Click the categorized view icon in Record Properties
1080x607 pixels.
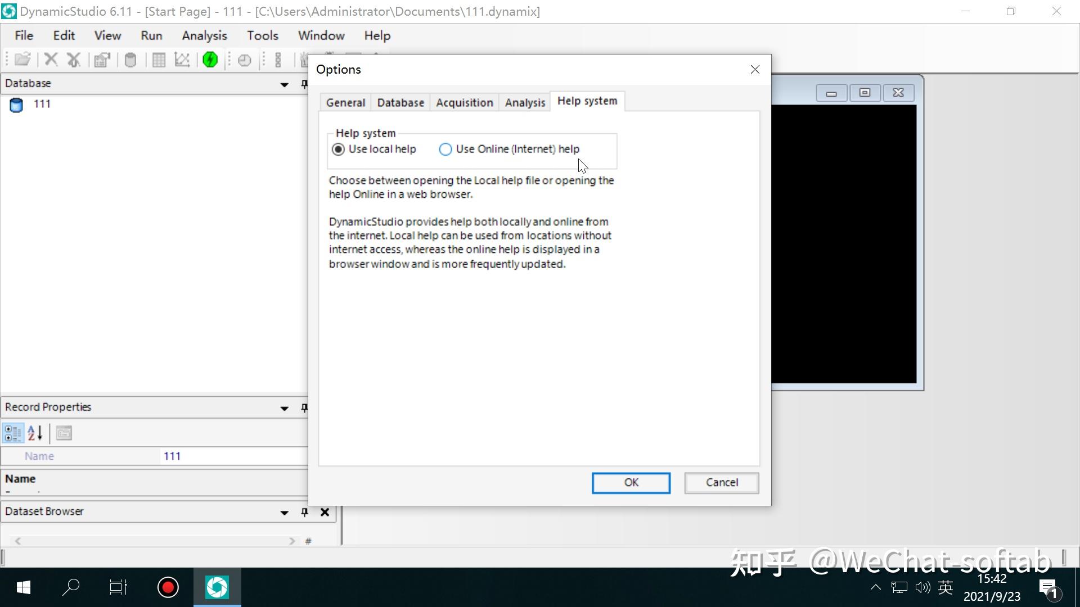coord(13,433)
